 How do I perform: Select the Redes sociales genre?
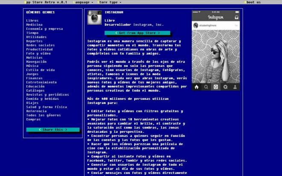[40, 45]
